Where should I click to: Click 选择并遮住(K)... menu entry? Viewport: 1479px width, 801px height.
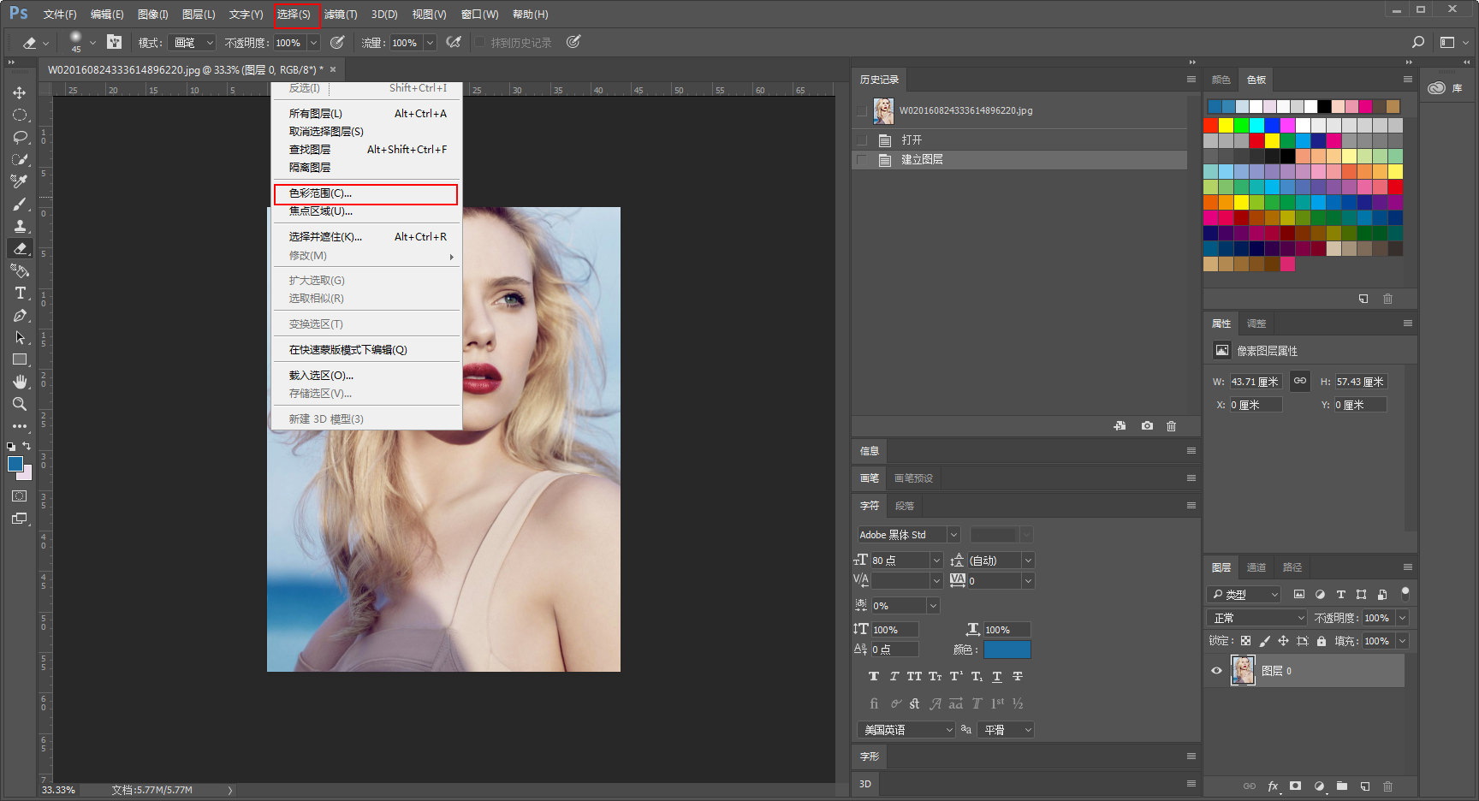point(325,237)
